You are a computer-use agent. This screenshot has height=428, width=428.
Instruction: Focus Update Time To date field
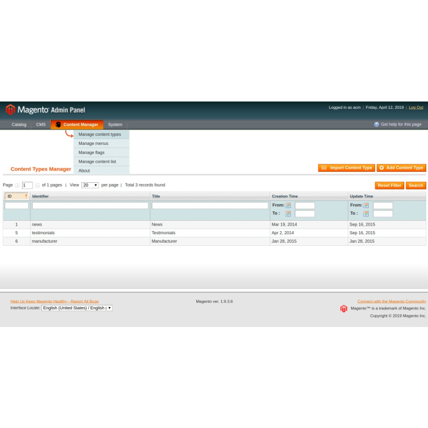[x=383, y=214]
